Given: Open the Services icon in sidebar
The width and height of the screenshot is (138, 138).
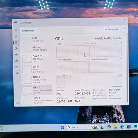Looking at the screenshot, I should (17, 73).
